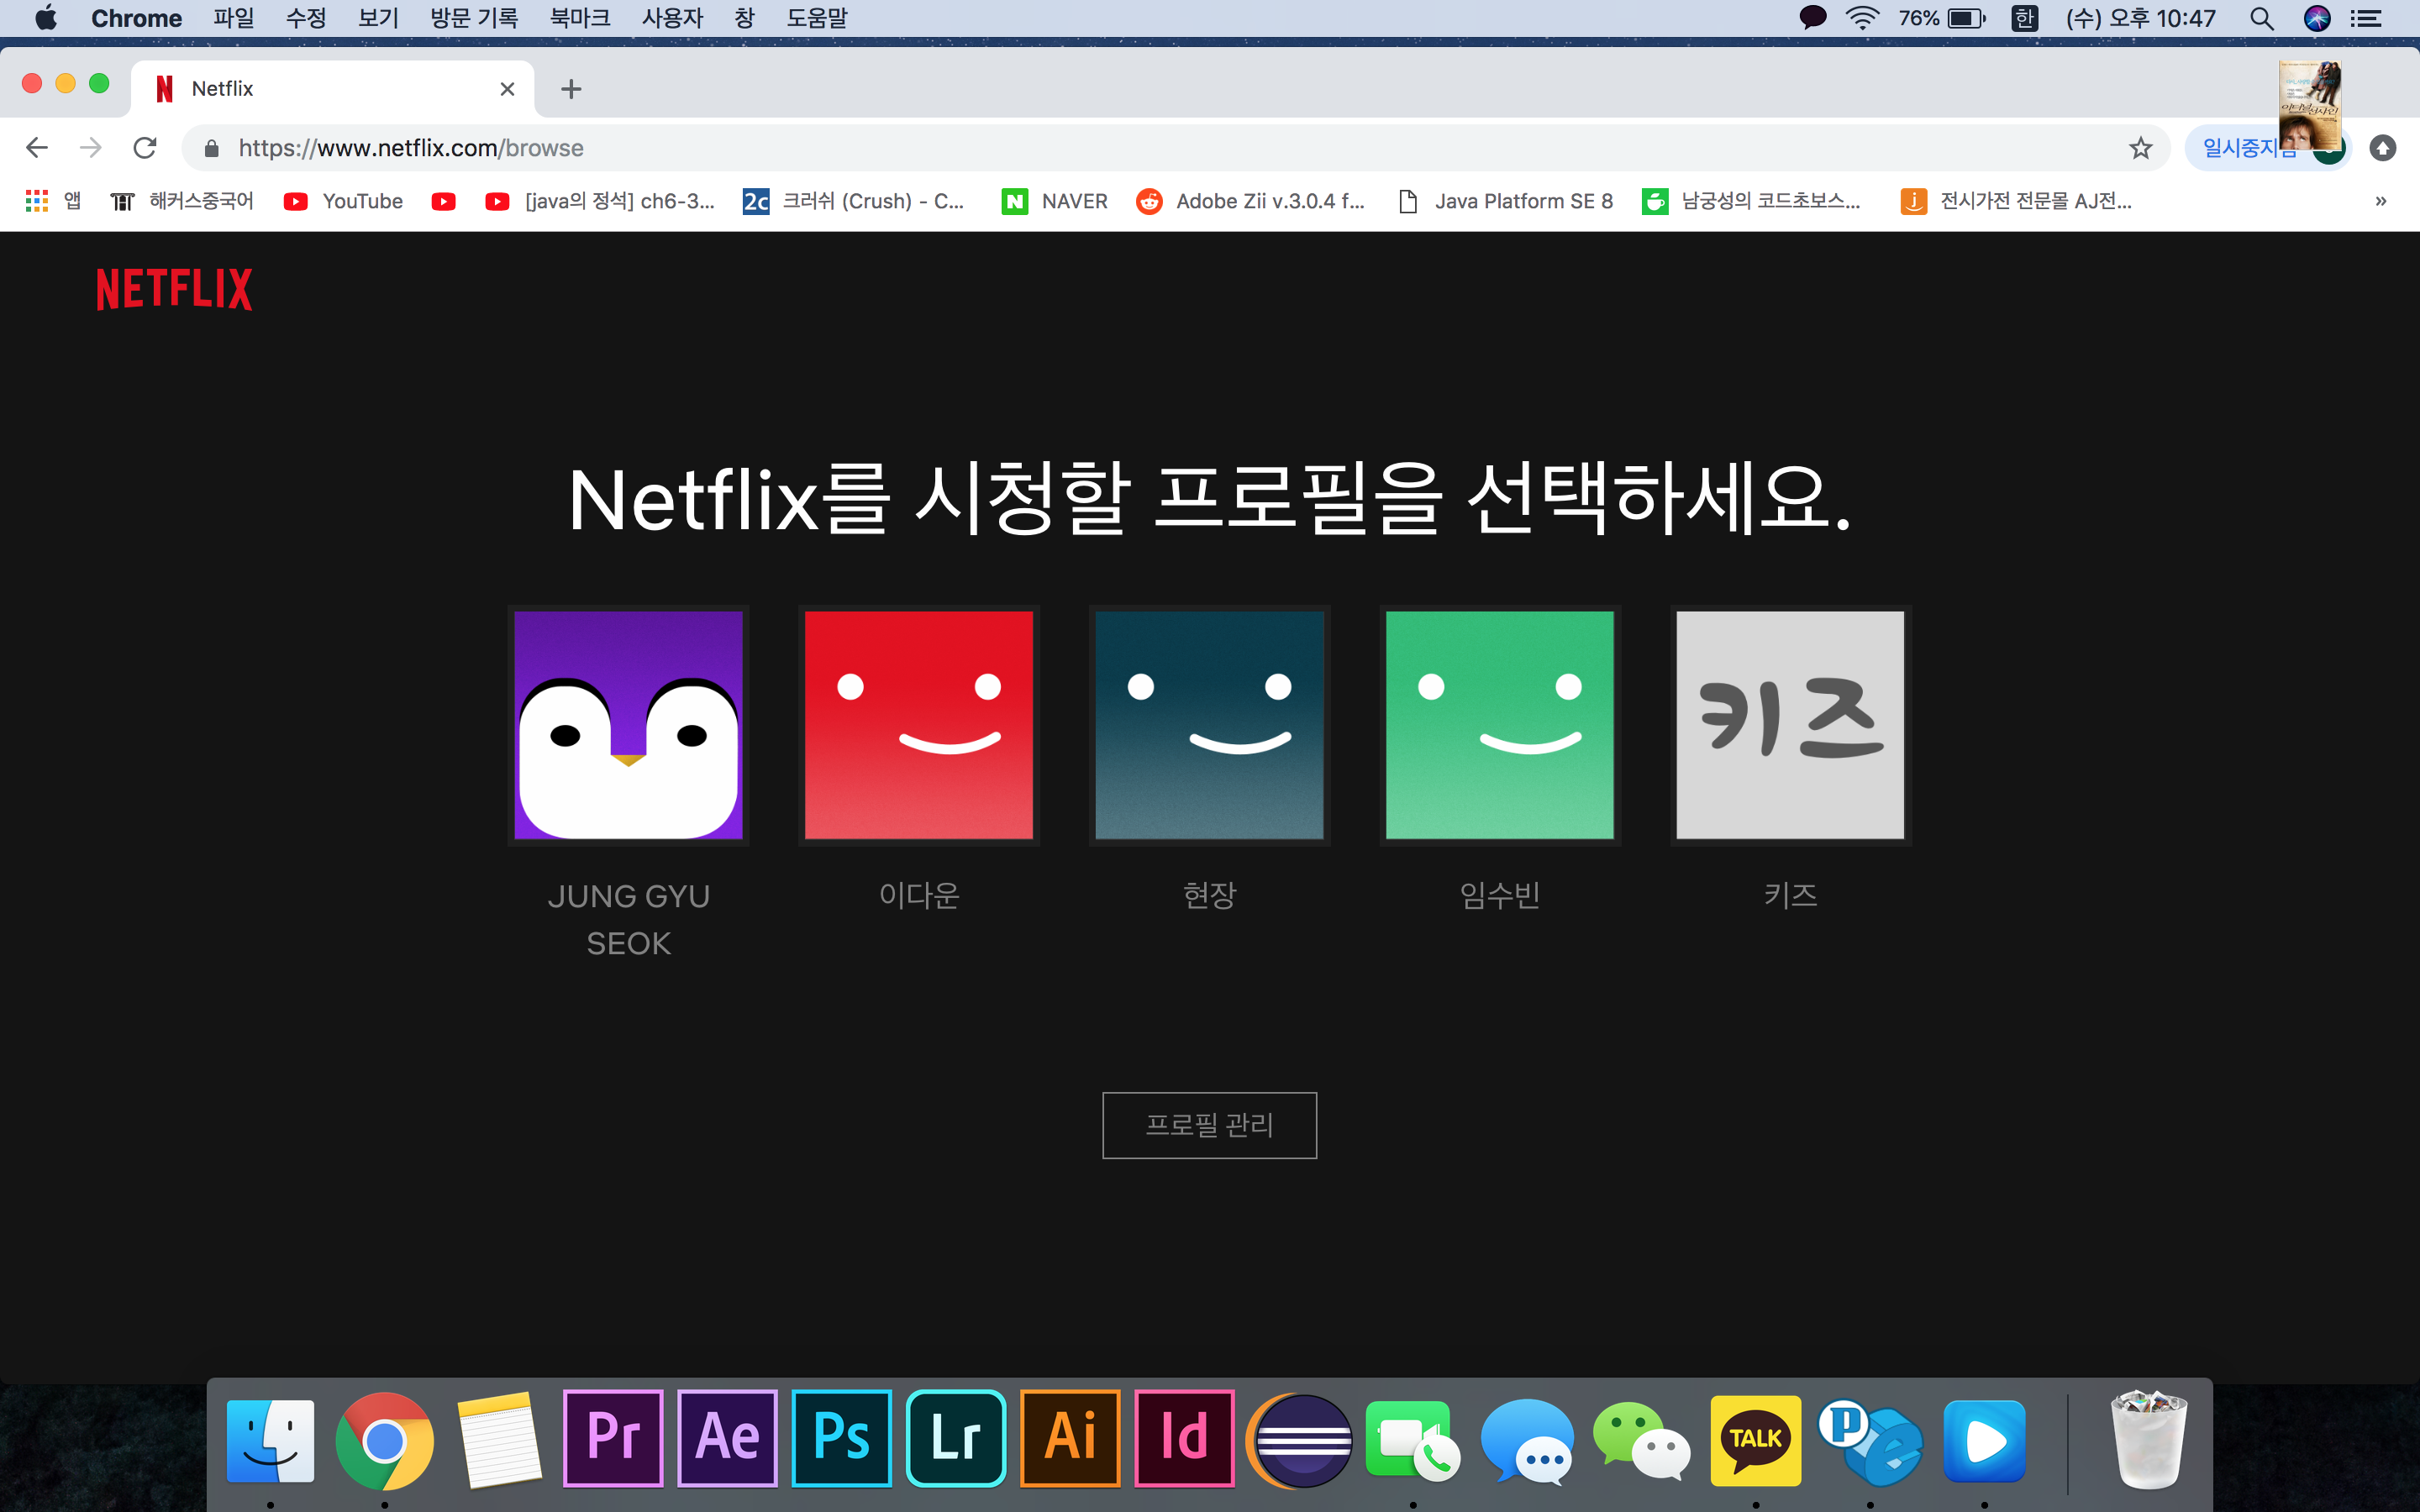This screenshot has height=1512, width=2420.
Task: Open the 북마크 menu
Action: tap(580, 18)
